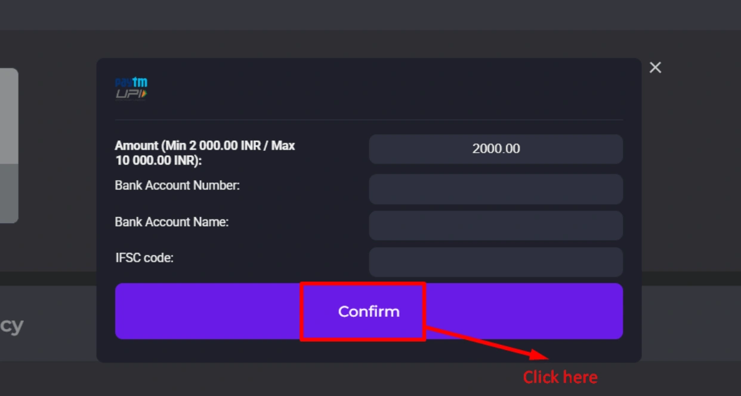The width and height of the screenshot is (741, 396).
Task: Click the divider line beneath the logo
Action: tap(369, 120)
